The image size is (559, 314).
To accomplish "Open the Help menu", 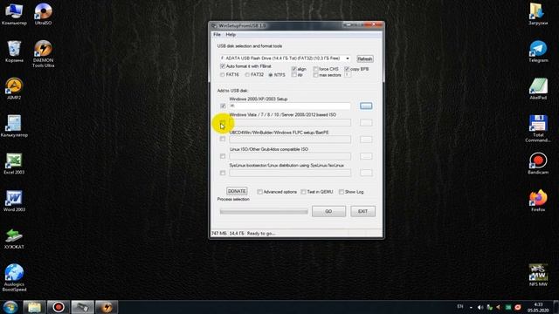I will 231,35.
